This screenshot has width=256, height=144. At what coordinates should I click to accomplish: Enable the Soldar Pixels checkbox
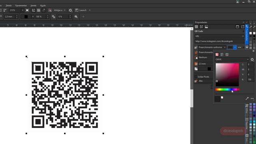coord(196,77)
